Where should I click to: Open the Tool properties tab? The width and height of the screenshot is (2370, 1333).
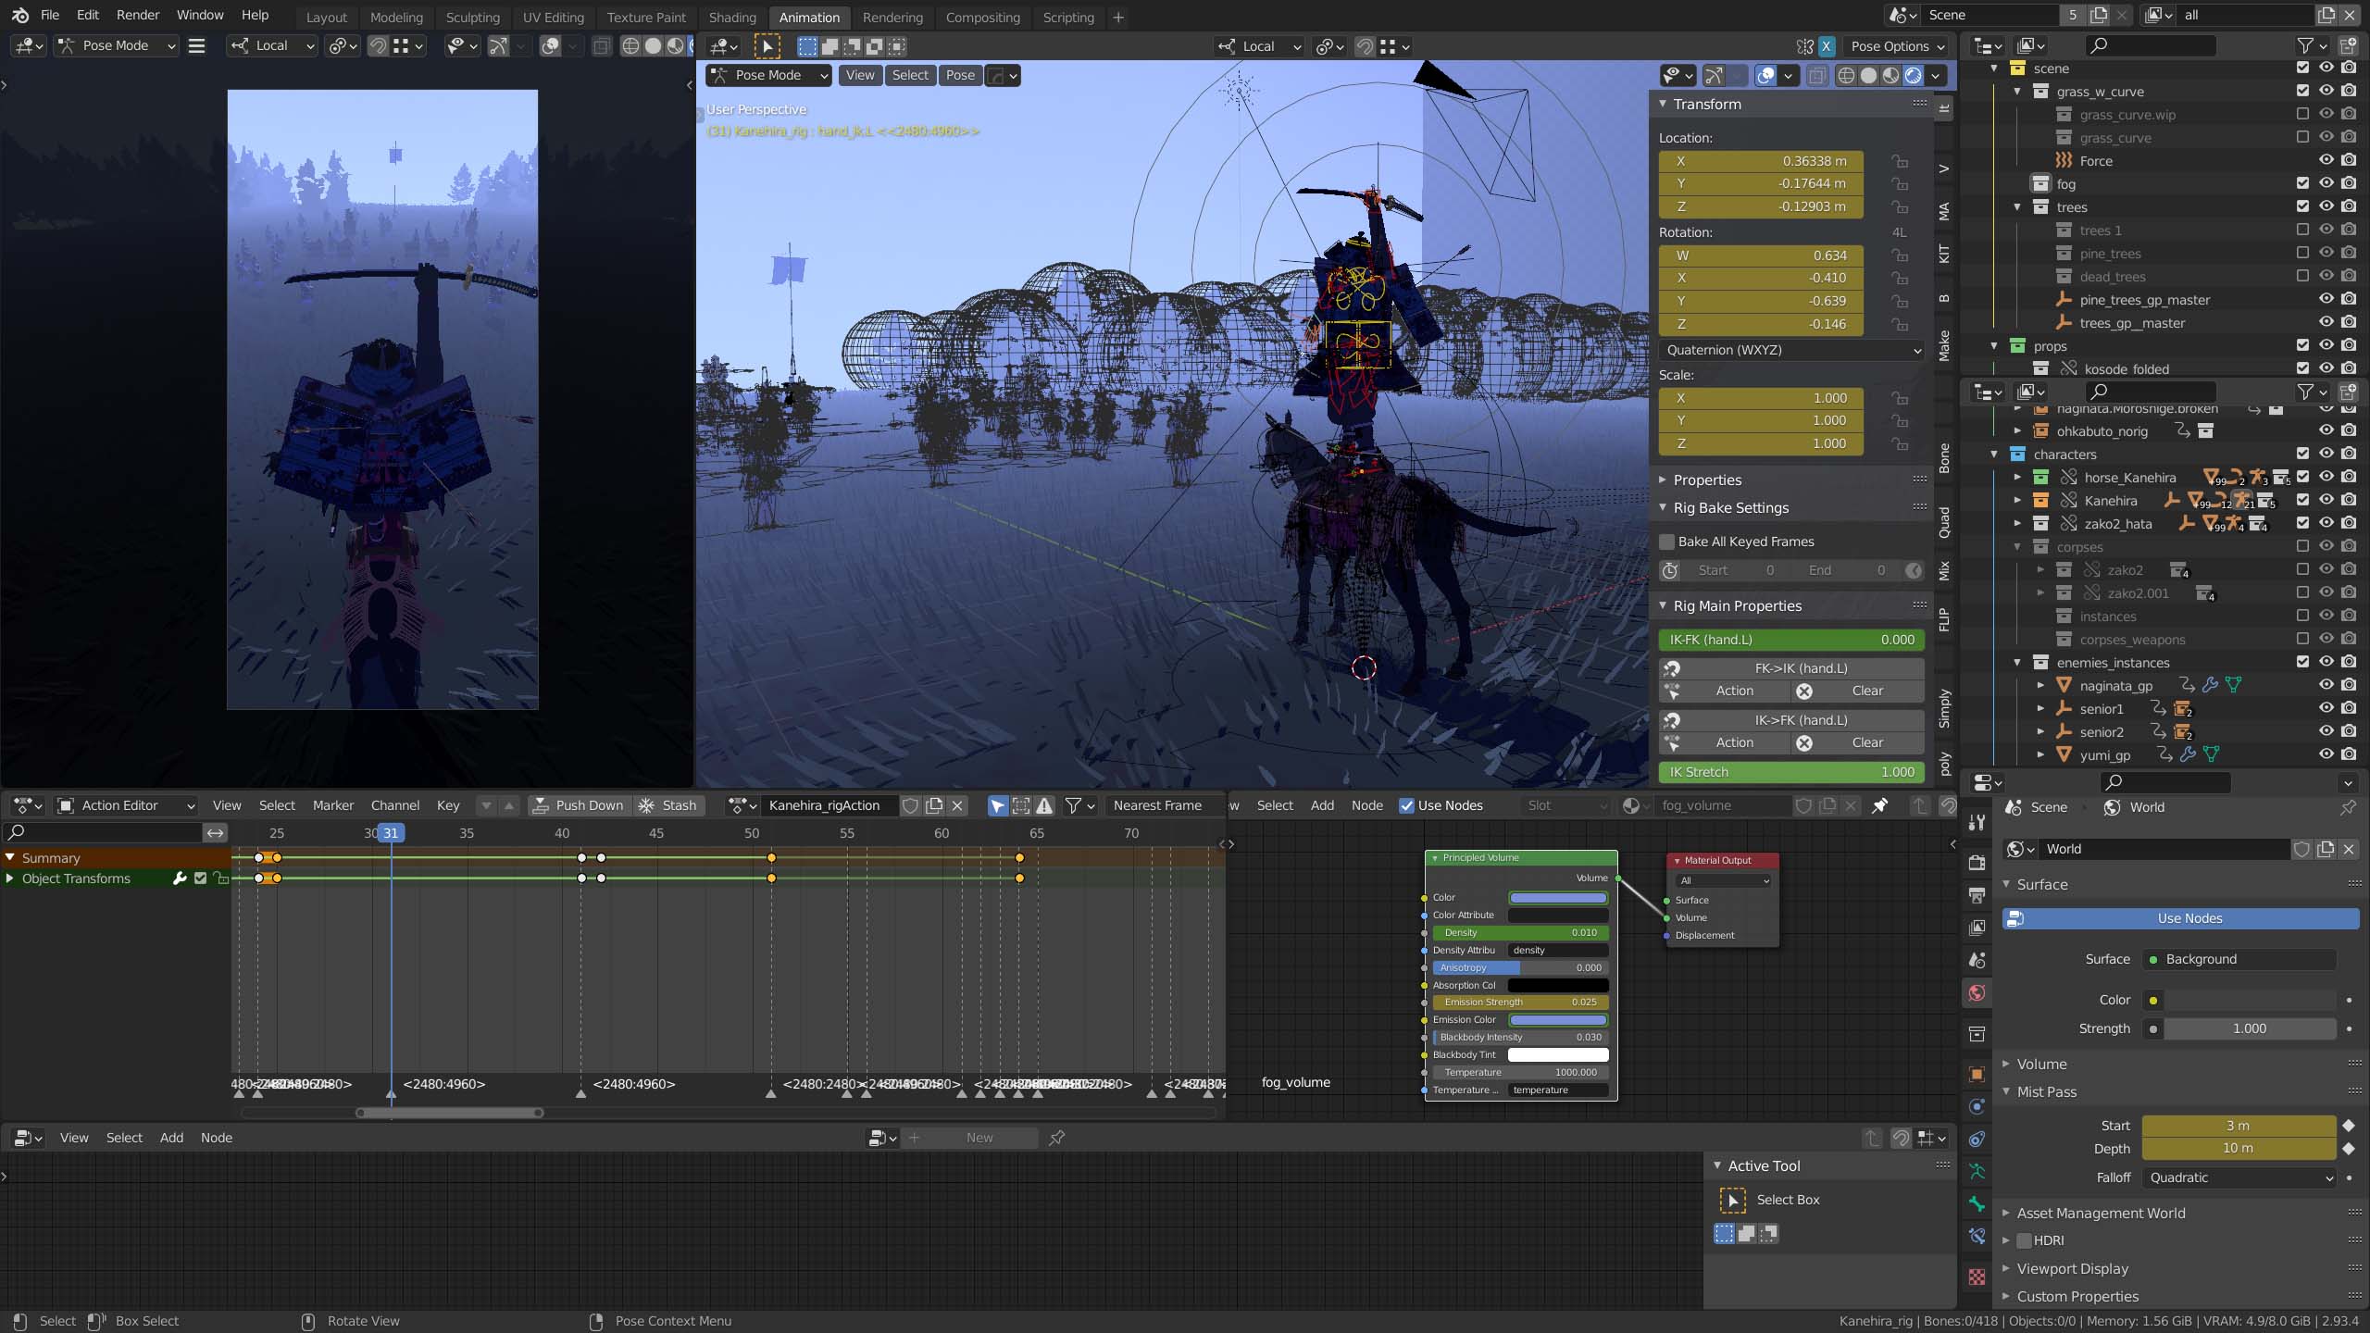coord(1977,822)
